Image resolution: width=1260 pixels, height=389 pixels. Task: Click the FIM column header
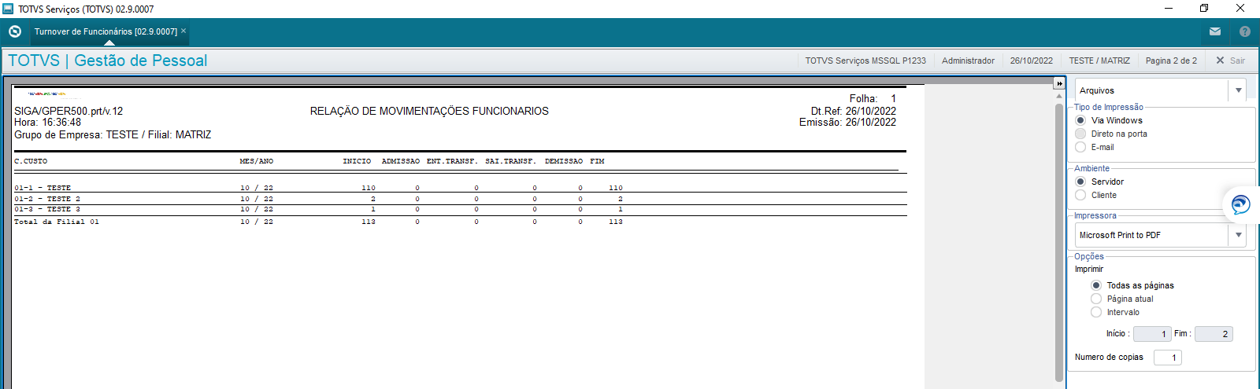coord(597,161)
